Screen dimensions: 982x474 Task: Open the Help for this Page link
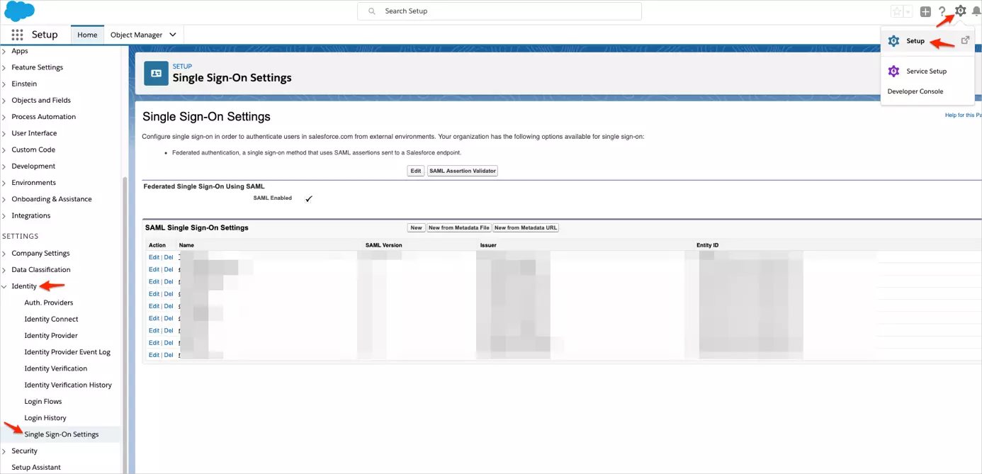(962, 115)
